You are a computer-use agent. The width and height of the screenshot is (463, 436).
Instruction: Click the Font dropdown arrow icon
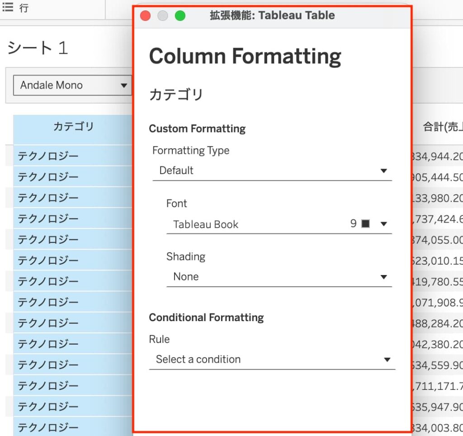coord(383,224)
